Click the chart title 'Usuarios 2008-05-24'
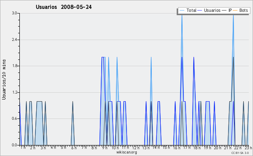The image size is (253, 156). [x=64, y=7]
